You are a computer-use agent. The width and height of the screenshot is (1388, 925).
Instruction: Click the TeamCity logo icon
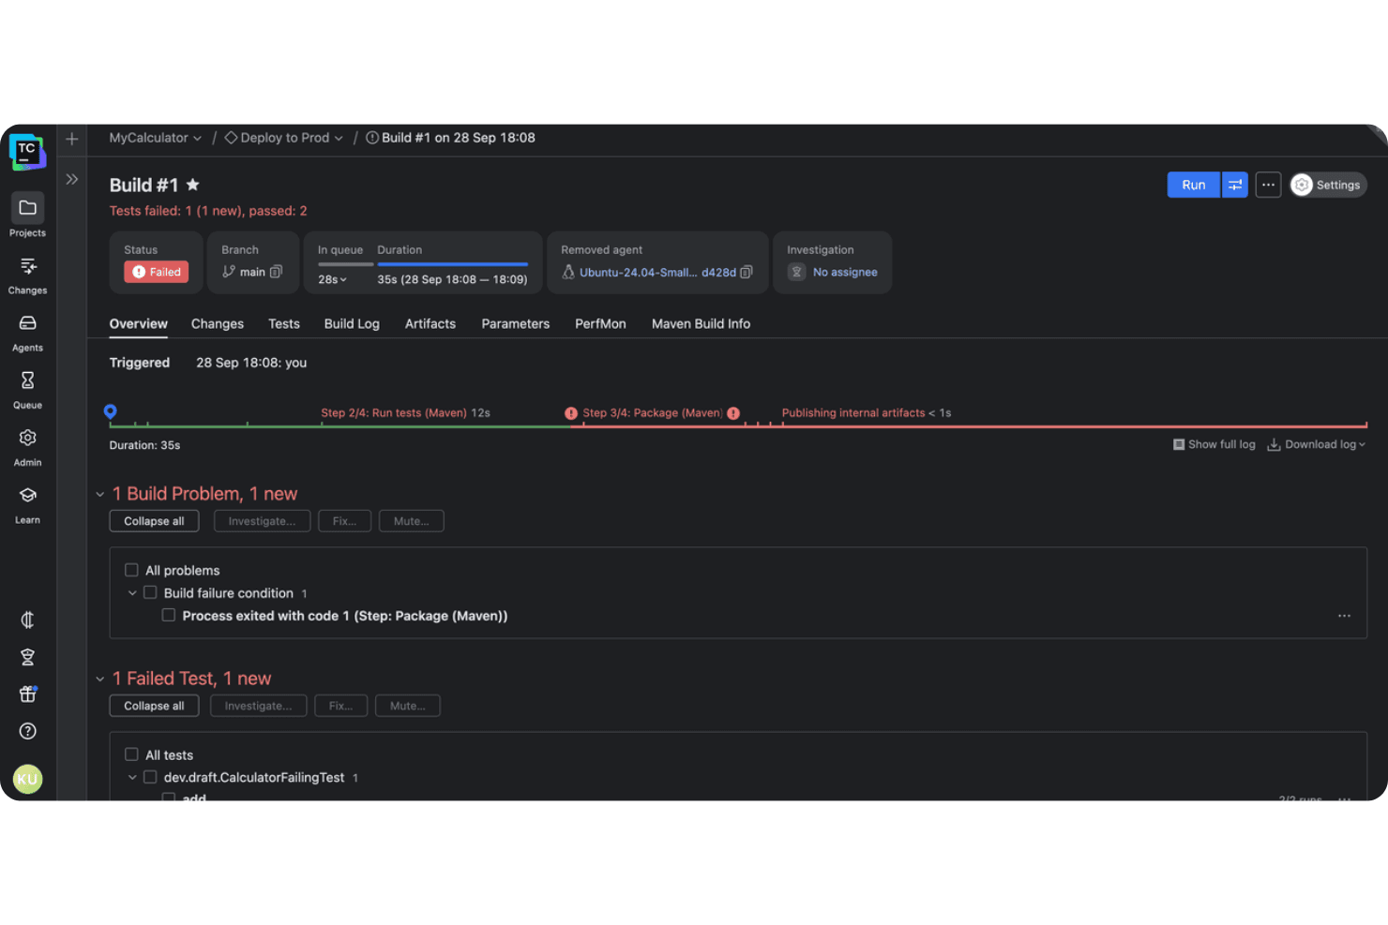coord(27,151)
